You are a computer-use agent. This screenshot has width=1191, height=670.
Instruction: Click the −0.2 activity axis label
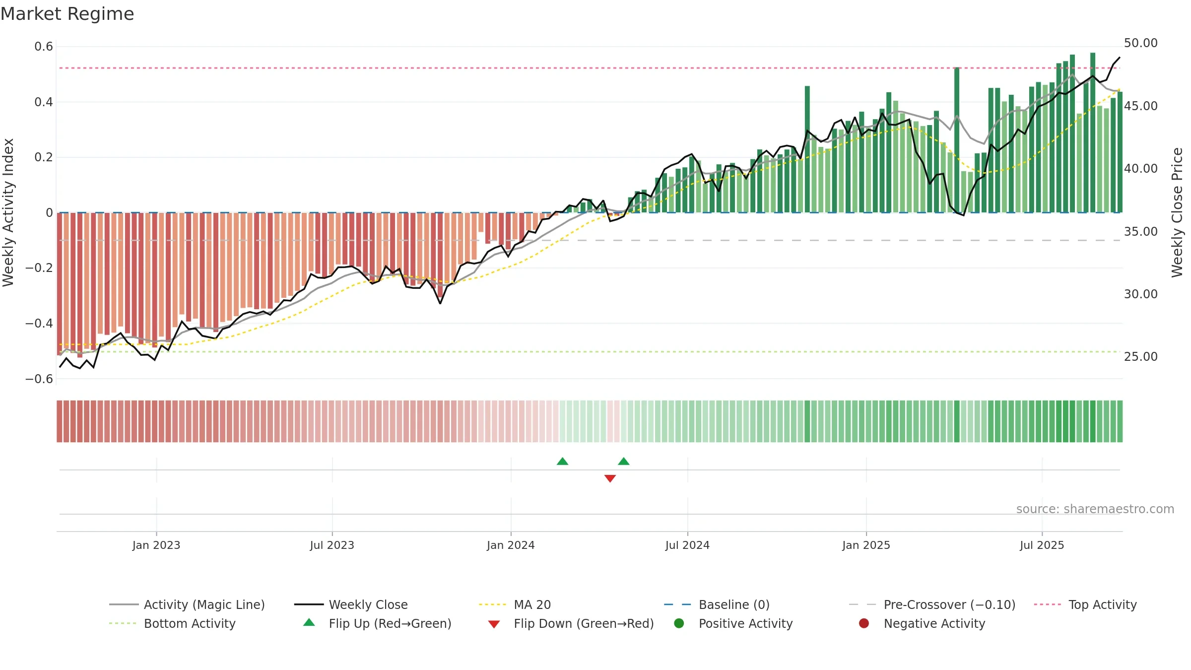[x=39, y=268]
